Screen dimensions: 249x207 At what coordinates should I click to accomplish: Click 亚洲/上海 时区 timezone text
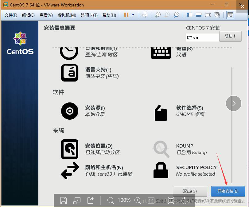click(x=101, y=54)
